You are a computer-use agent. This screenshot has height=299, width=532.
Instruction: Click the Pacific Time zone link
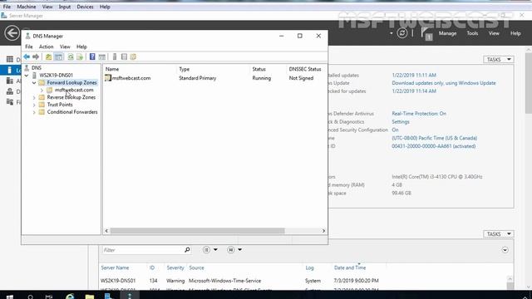[x=435, y=138]
